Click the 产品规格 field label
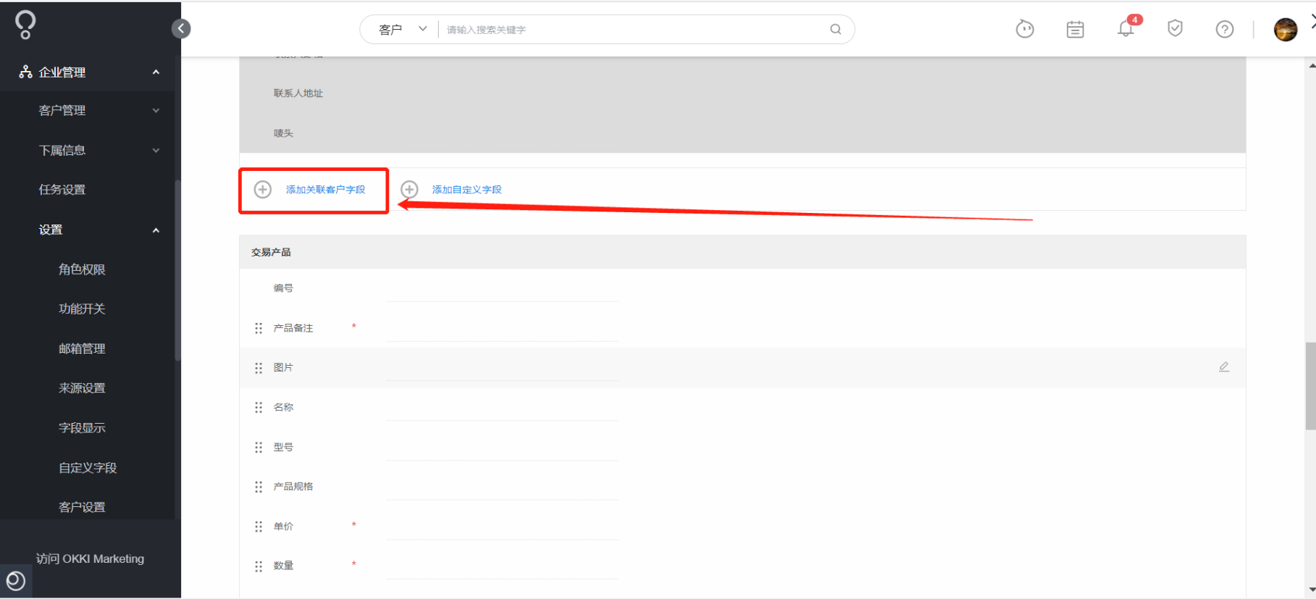 pyautogui.click(x=293, y=487)
